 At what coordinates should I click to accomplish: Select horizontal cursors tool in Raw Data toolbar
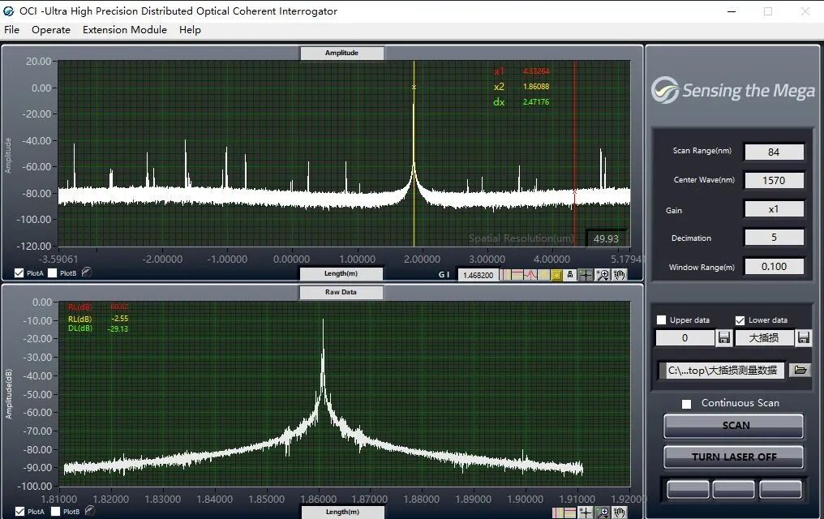click(x=570, y=513)
